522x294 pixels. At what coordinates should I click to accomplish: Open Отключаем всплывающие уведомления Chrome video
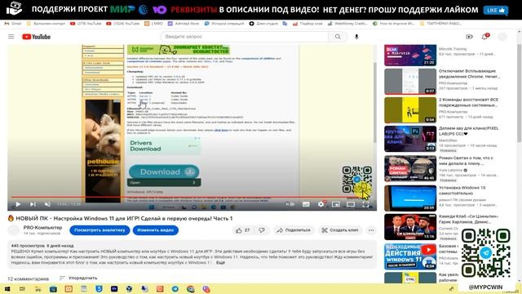(x=410, y=82)
